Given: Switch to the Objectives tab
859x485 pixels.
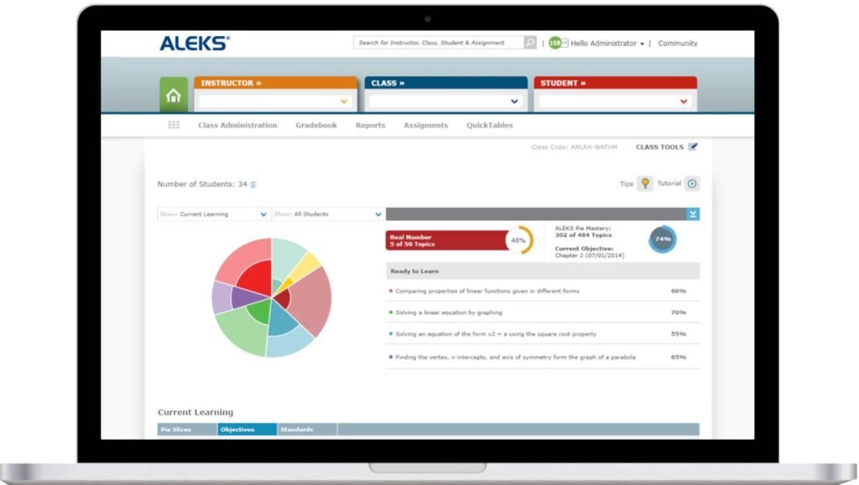Looking at the screenshot, I should [247, 429].
